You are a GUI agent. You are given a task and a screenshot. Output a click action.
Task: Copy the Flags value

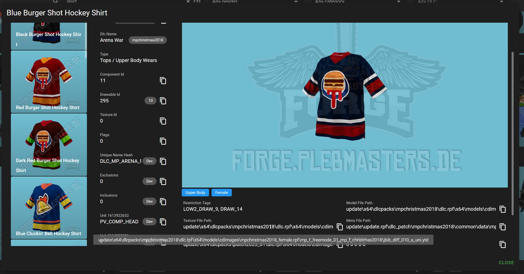[163, 141]
